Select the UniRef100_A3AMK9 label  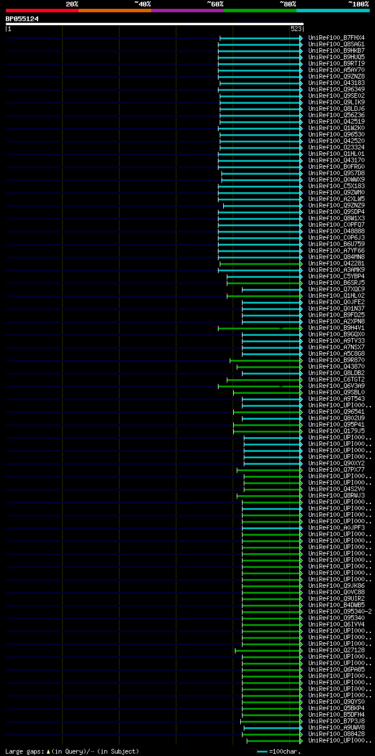336,270
